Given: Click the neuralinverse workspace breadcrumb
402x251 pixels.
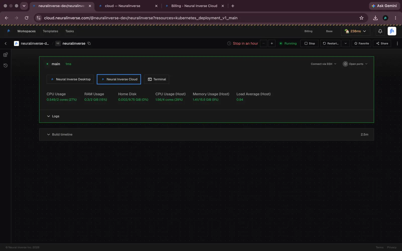Looking at the screenshot, I should point(74,43).
